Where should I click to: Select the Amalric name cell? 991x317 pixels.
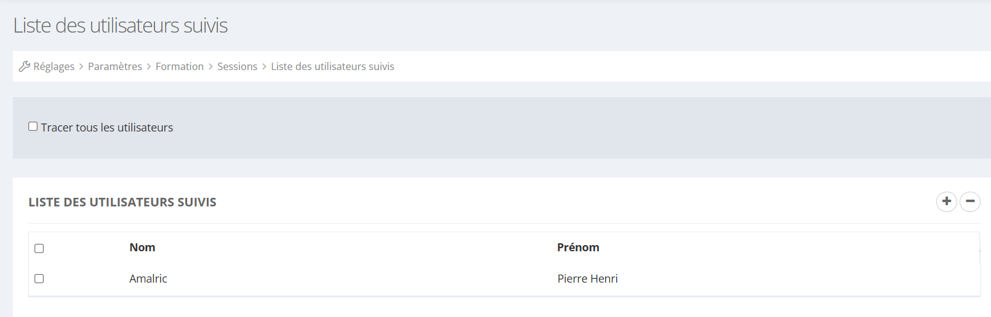[148, 279]
